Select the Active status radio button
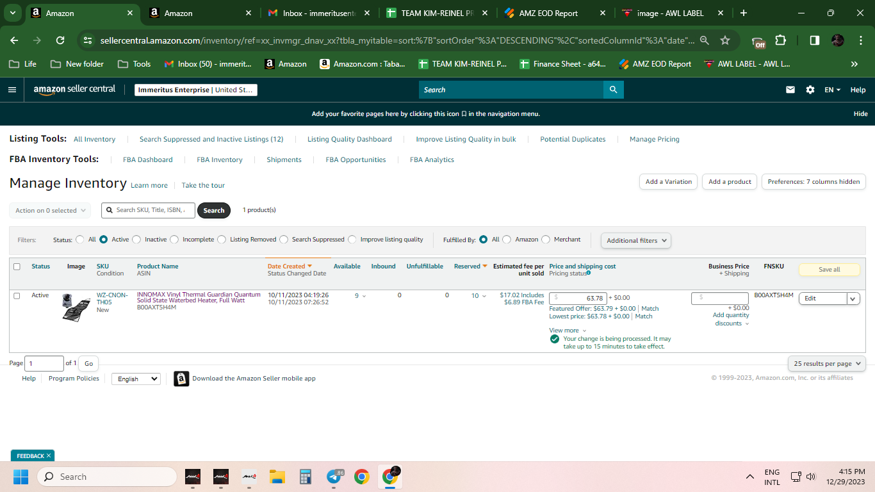This screenshot has width=875, height=492. click(x=104, y=240)
